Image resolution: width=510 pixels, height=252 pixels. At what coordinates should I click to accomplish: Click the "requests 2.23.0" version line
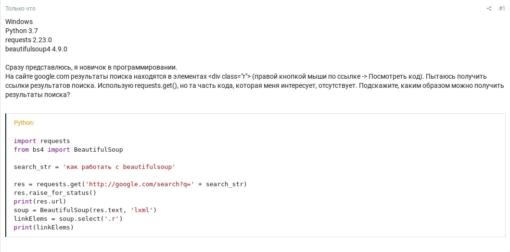28,40
